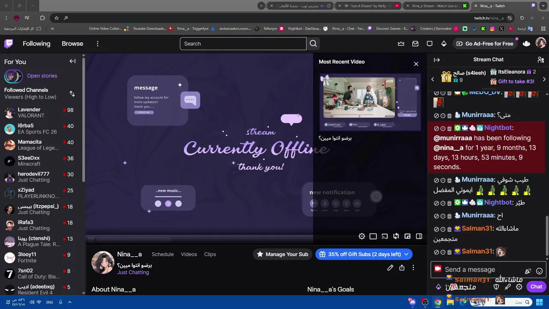Edit stream info with the pencil icon
The height and width of the screenshot is (309, 549).
pyautogui.click(x=390, y=268)
